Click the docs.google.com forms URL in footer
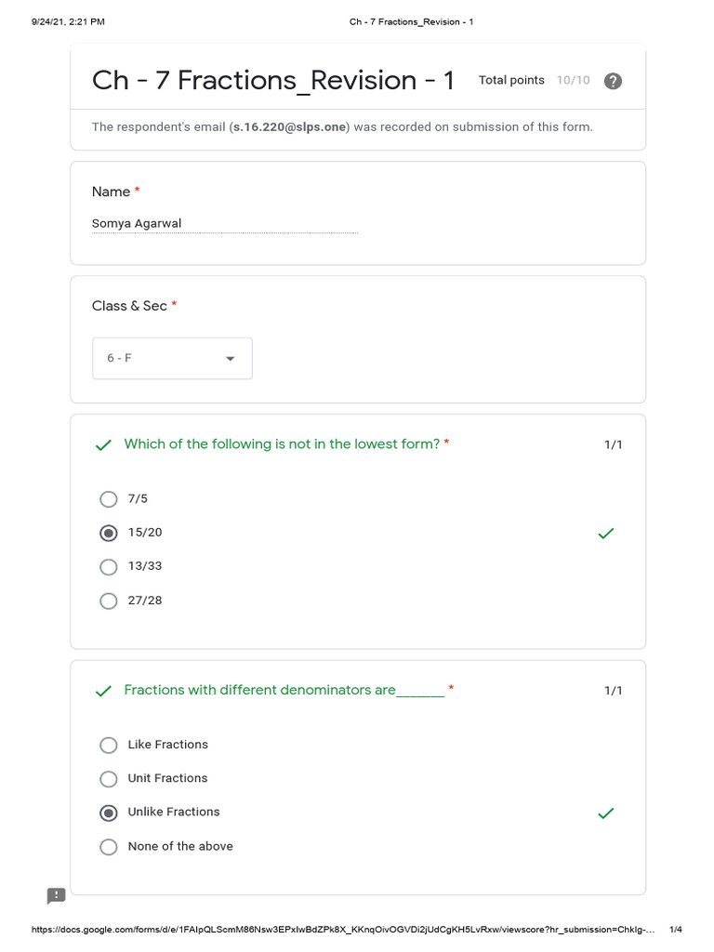This screenshot has width=714, height=952. 342,930
